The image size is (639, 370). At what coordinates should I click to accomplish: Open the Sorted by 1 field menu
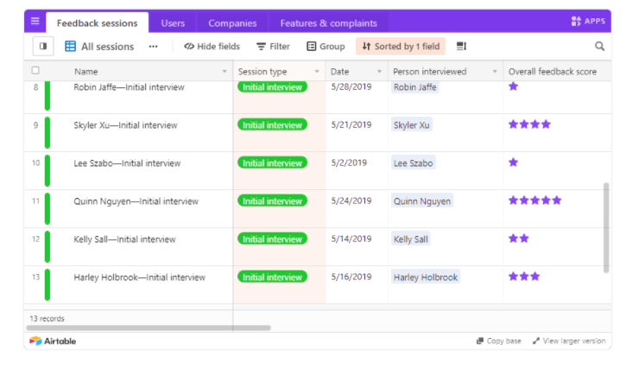coord(401,46)
